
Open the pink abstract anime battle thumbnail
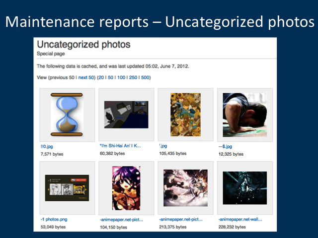coord(185,188)
